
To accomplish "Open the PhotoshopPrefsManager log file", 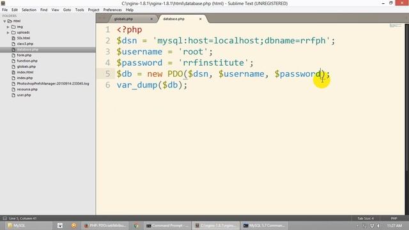I will 53,84.
